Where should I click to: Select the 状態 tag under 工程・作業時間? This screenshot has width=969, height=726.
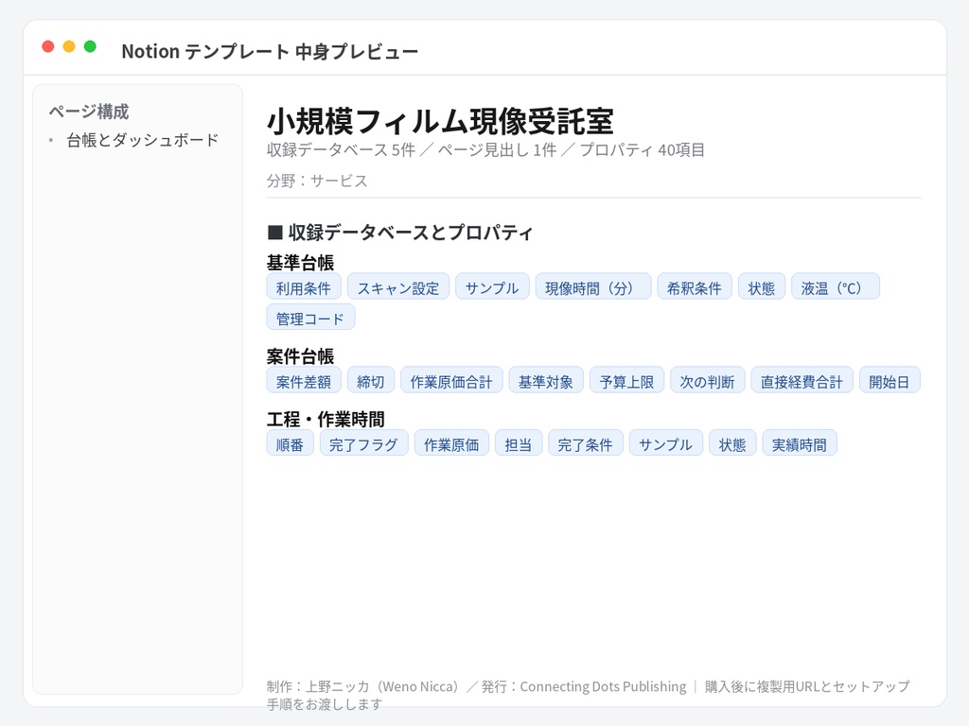[x=732, y=443]
